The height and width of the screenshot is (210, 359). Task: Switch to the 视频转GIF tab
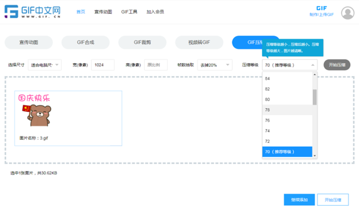tap(199, 42)
